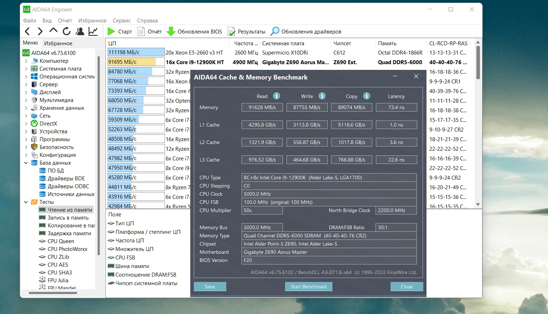548x314 pixels.
Task: Click the Отчёт toolbar document icon
Action: 141,32
